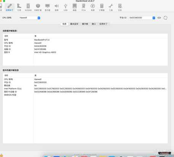Open the Logs (日志) toolbar section
The width and height of the screenshot is (174, 157).
coord(120,7)
